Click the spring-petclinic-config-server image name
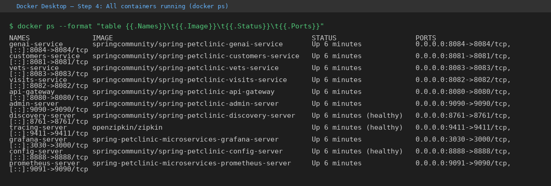The height and width of the screenshot is (186, 551). [187, 151]
